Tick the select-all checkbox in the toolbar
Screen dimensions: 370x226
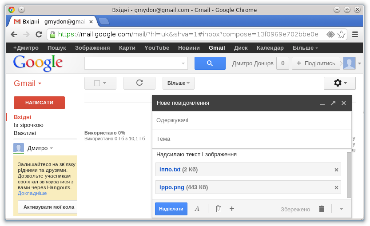pyautogui.click(x=97, y=83)
